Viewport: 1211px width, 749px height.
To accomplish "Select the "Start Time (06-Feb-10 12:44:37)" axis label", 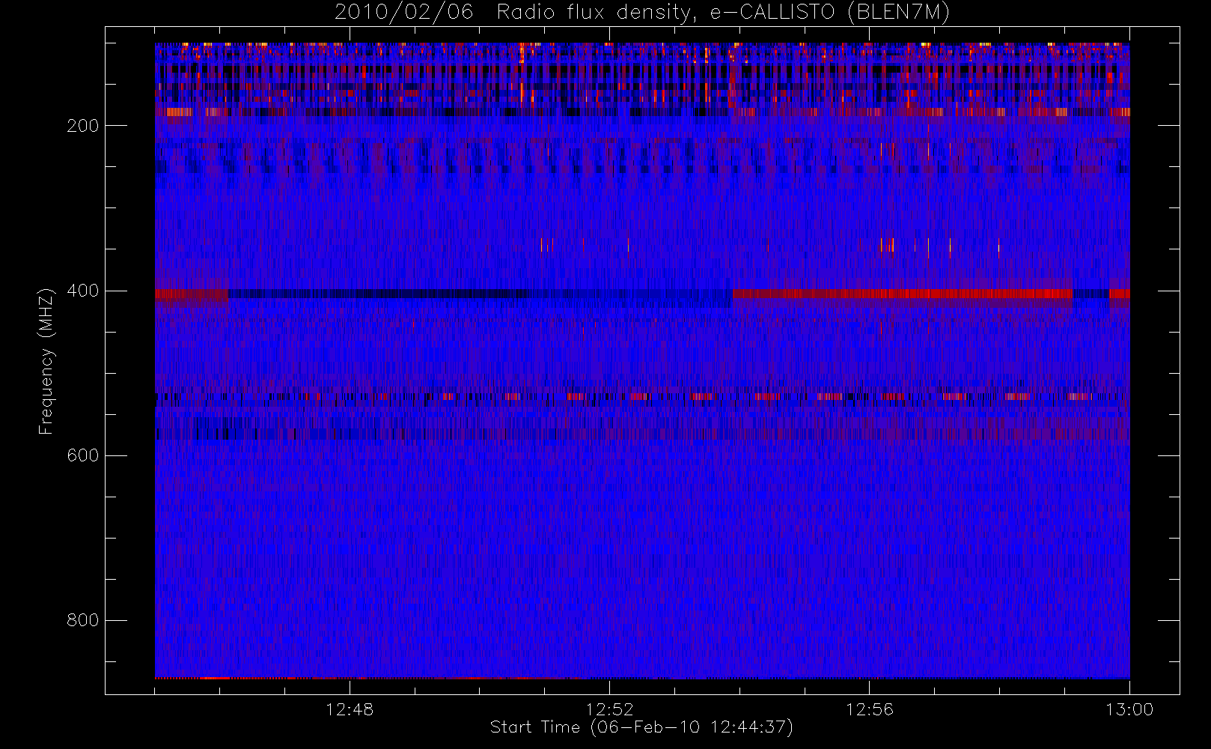I will [x=641, y=727].
